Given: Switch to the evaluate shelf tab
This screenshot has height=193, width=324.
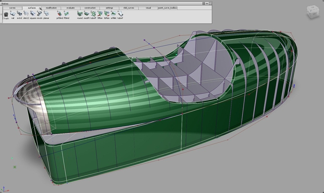Looking at the screenshot, I should (71, 8).
